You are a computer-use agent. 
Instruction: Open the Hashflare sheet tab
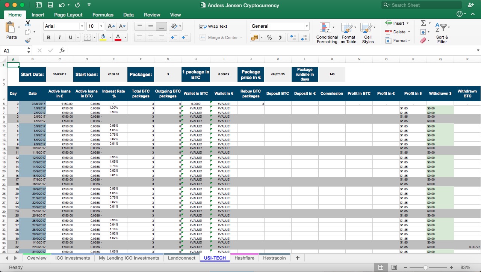point(244,258)
